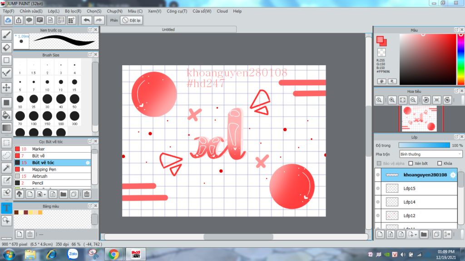The image size is (465, 261).
Task: Select the rectangular Selection tool
Action: tap(6, 143)
